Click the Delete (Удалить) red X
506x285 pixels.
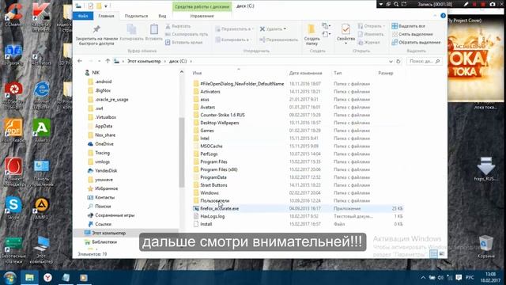coord(262,29)
